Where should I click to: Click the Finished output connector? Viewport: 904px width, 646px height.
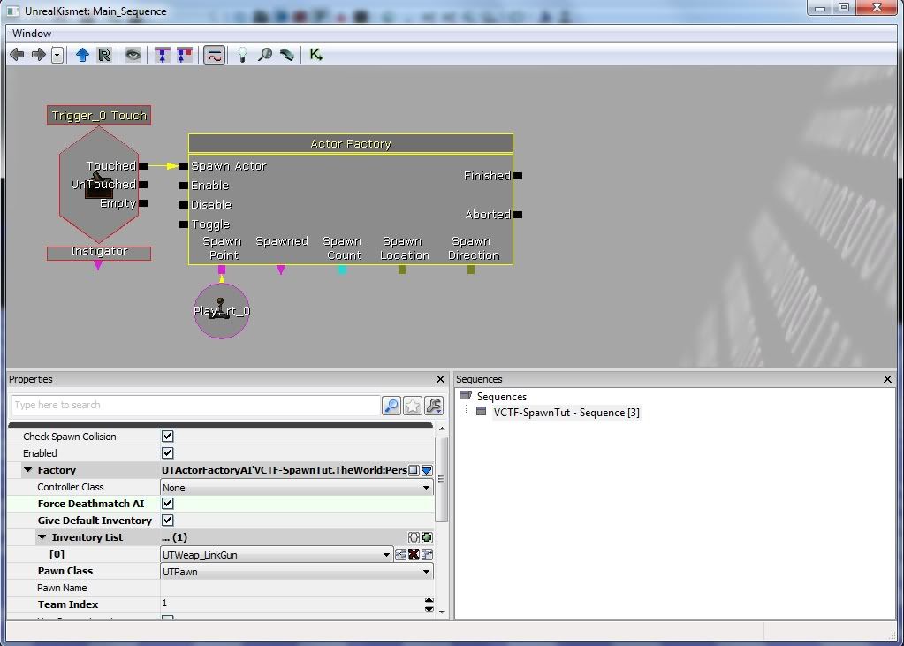pyautogui.click(x=518, y=176)
